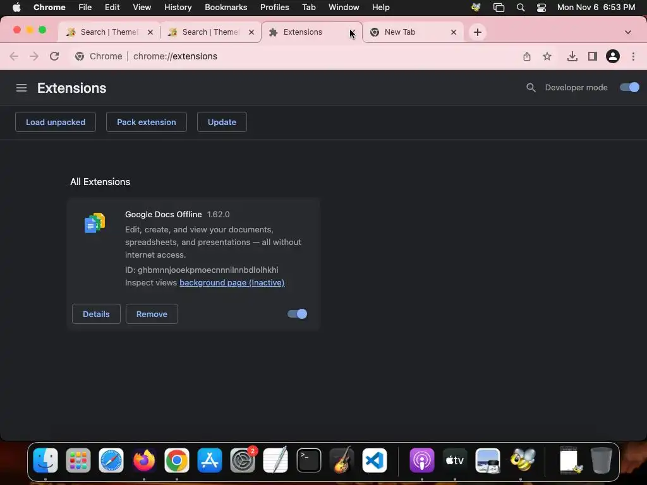Close the second Search | Theme tab
The image size is (647, 485).
point(251,32)
